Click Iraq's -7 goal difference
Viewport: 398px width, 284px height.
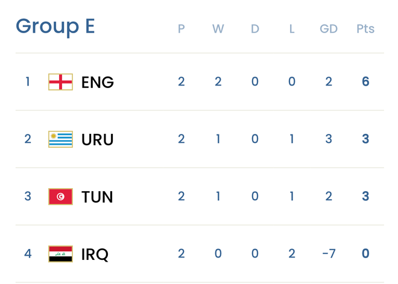(x=329, y=253)
